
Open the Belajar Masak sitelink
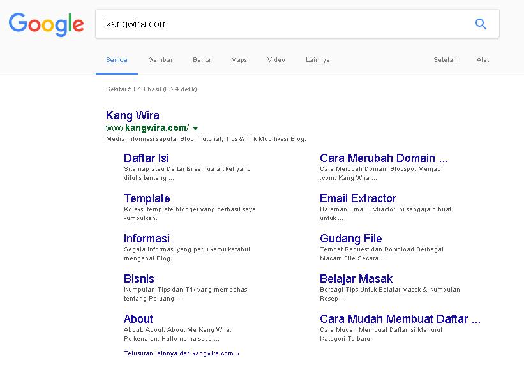356,279
